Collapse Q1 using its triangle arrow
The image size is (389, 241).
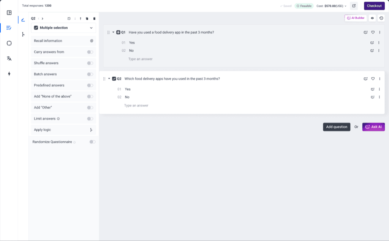[x=113, y=32]
